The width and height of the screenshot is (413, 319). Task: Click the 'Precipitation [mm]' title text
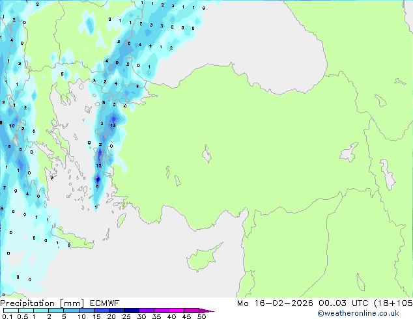42,303
